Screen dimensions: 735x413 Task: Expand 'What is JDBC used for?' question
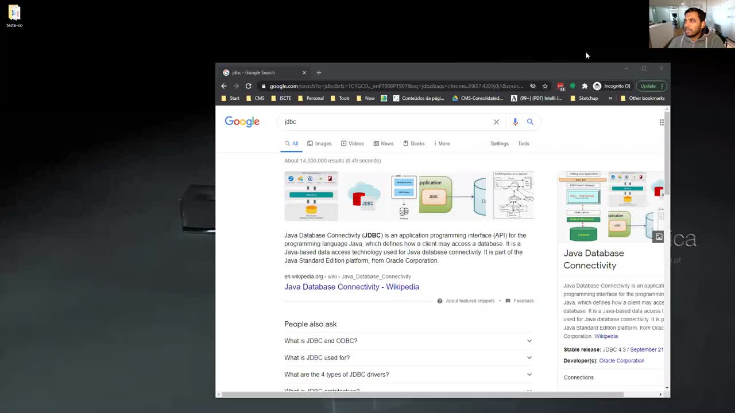point(317,357)
